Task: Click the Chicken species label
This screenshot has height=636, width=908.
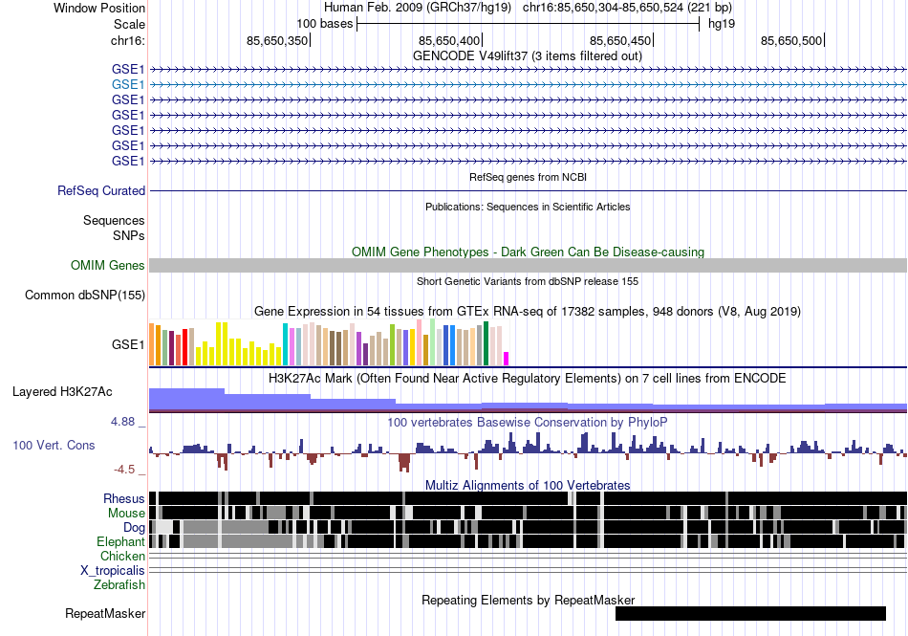Action: point(122,556)
